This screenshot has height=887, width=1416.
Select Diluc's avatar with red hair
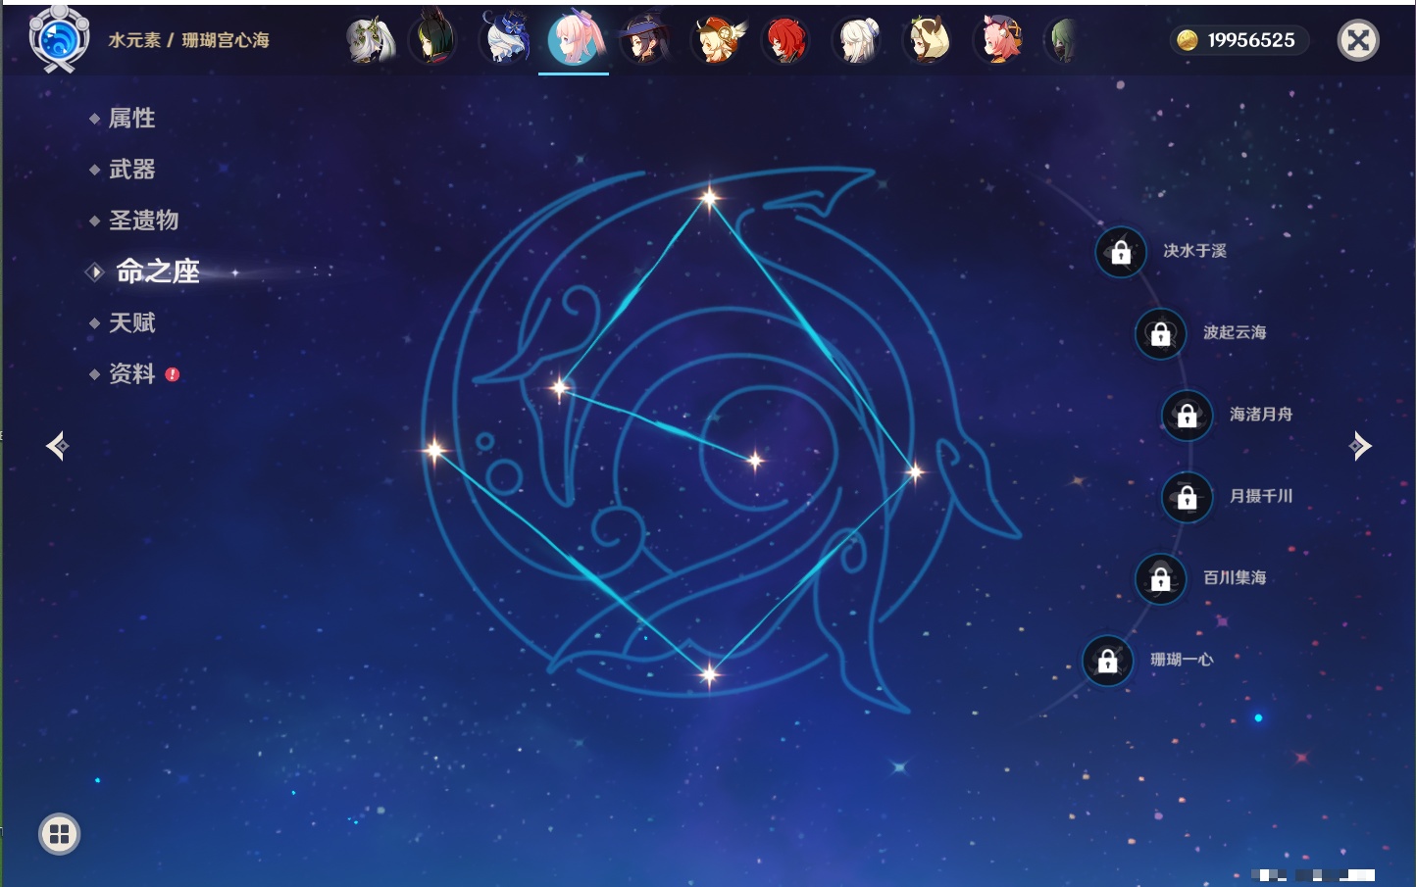786,40
